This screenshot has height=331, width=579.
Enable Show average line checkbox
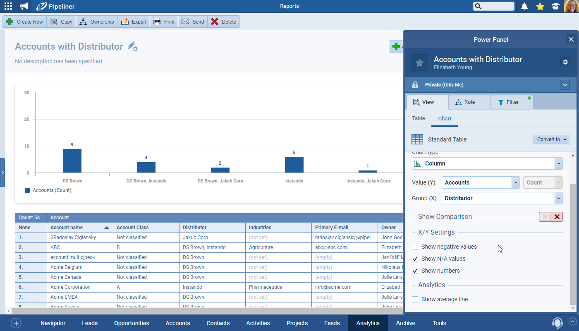[415, 300]
